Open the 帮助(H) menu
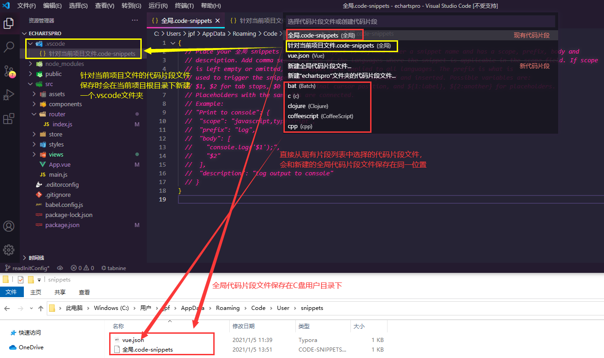Viewport: 604px width, 358px height. click(211, 6)
